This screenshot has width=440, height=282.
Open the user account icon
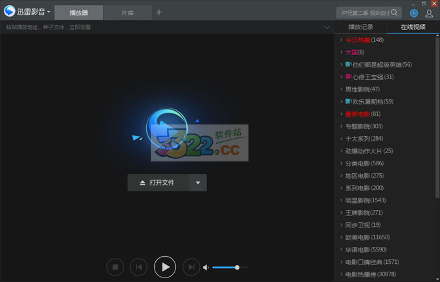point(429,13)
